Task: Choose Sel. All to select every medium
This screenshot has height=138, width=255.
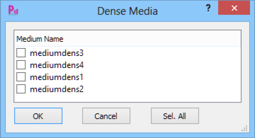Action: 175,116
